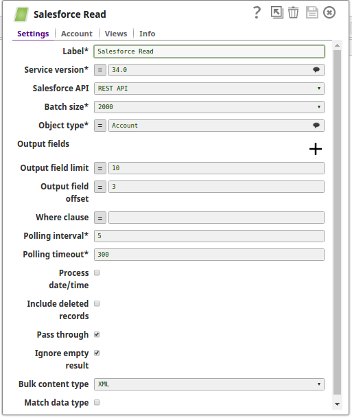Viewport: 352px width, 420px height.
Task: Click the vertical scrollbar thumb
Action: coord(338,222)
